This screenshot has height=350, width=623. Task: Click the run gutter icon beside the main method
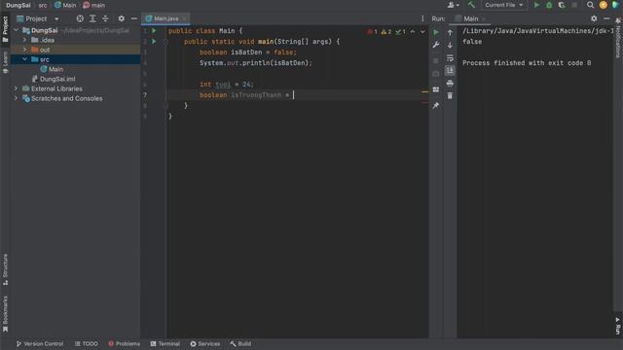[x=154, y=41]
